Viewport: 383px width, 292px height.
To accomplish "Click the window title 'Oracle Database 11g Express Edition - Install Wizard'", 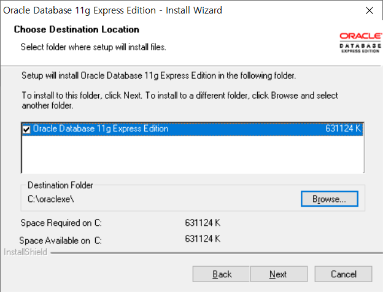I will click(x=112, y=10).
